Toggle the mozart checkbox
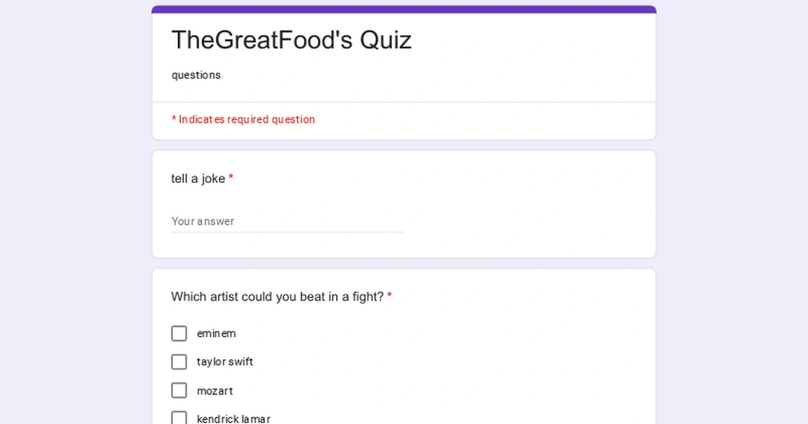Screen dimensions: 808x424 pos(179,390)
